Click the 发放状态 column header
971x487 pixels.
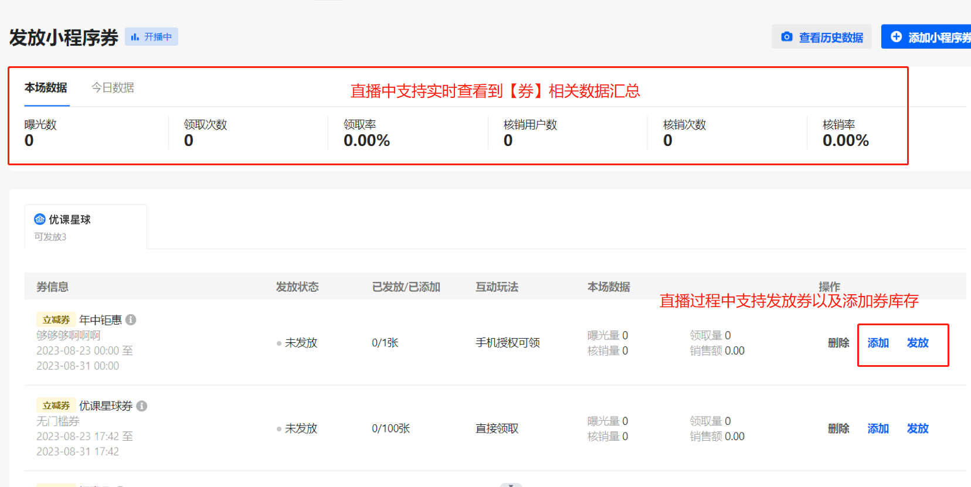(x=297, y=287)
